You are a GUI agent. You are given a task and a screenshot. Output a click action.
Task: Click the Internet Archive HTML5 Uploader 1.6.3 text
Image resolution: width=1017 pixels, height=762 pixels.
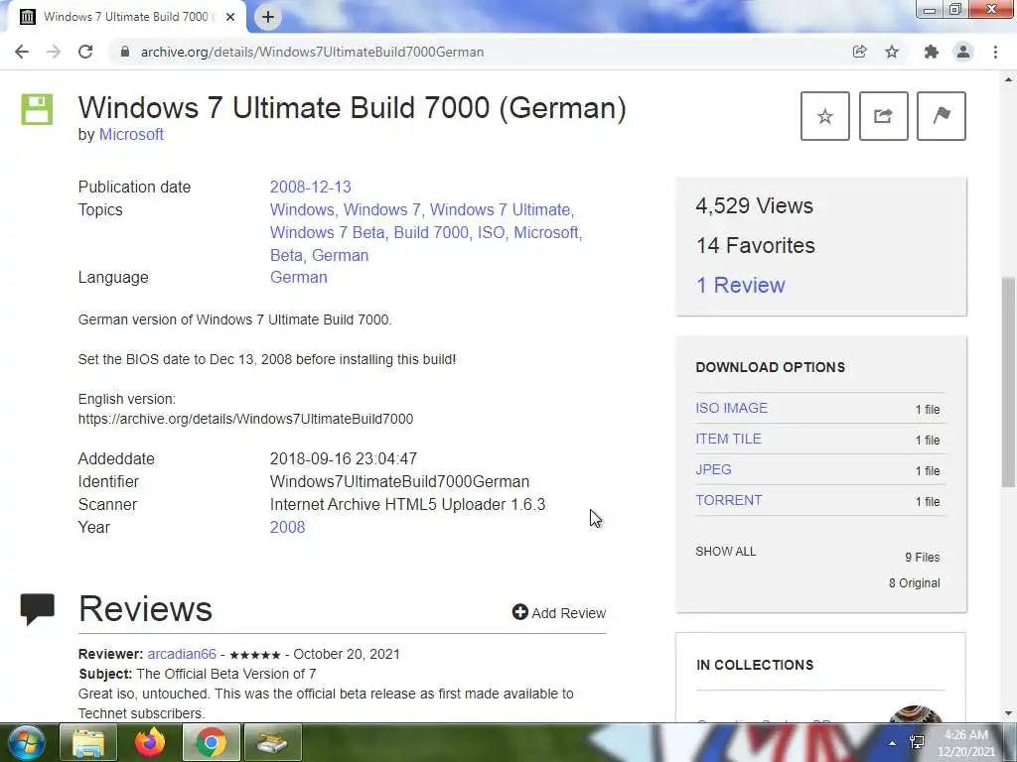coord(407,505)
